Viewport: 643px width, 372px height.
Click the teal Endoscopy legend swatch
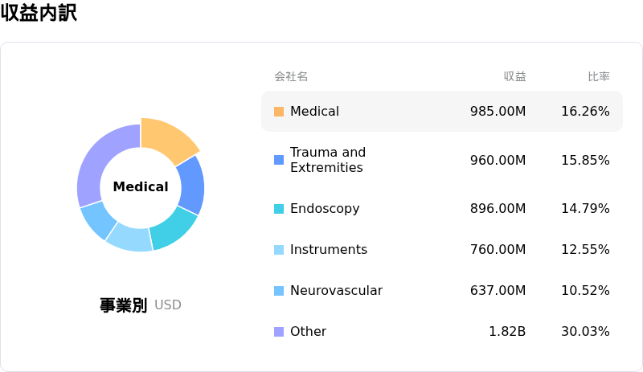pos(279,209)
